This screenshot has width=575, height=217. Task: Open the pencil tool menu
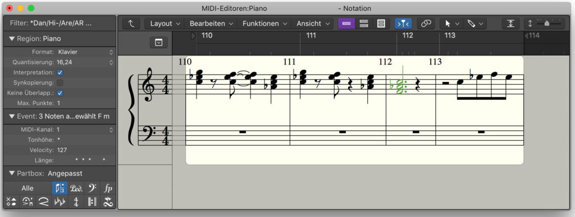point(475,24)
